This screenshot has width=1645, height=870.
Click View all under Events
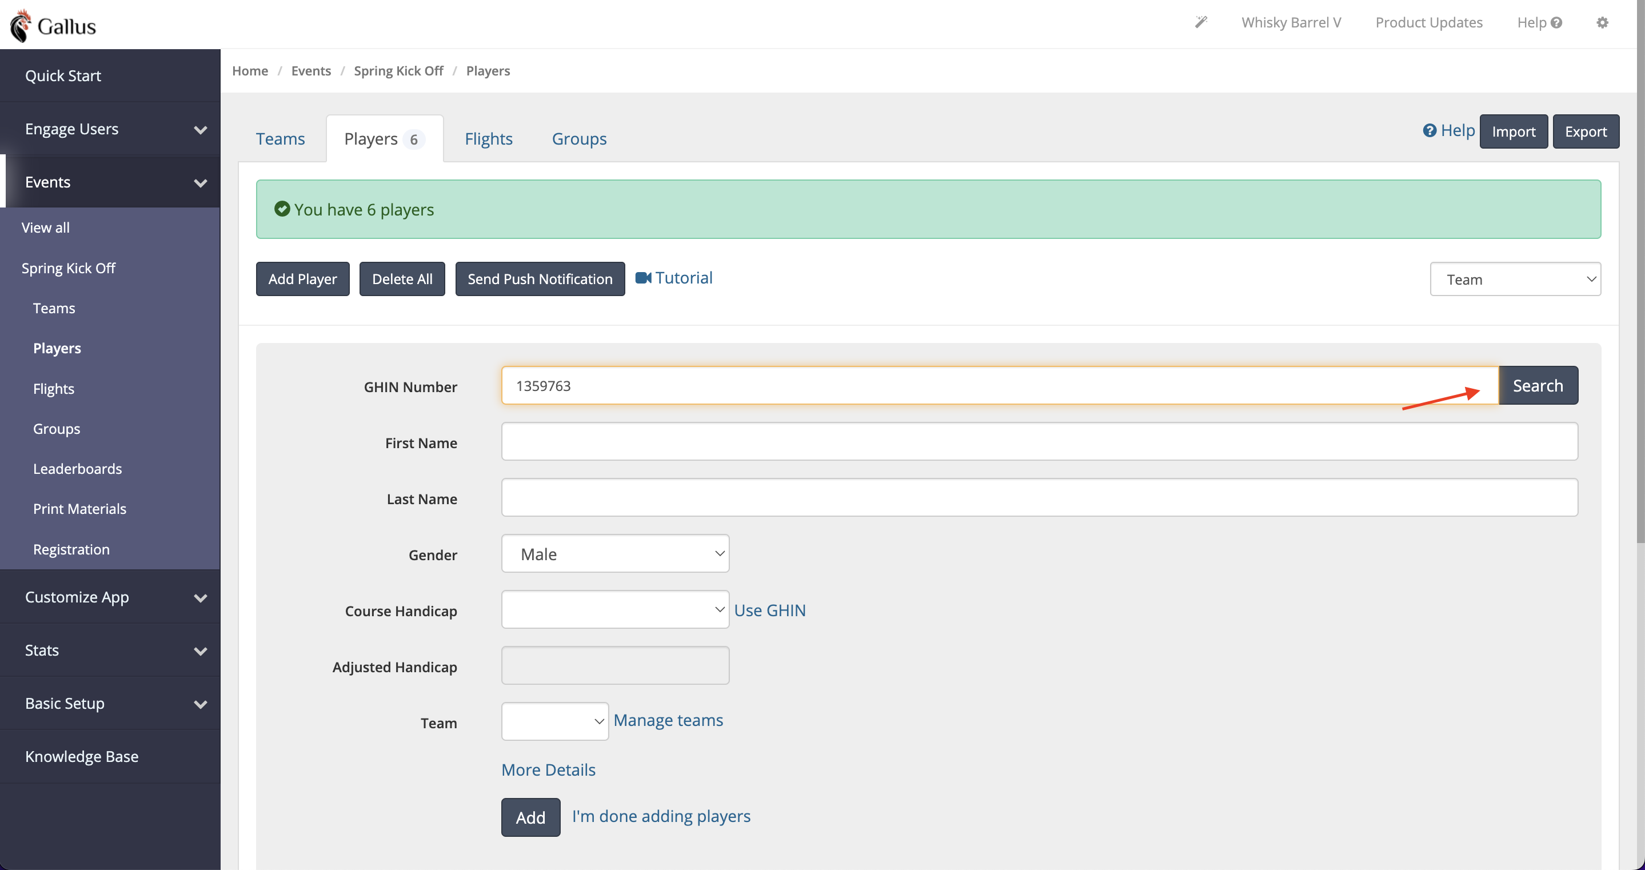coord(45,228)
